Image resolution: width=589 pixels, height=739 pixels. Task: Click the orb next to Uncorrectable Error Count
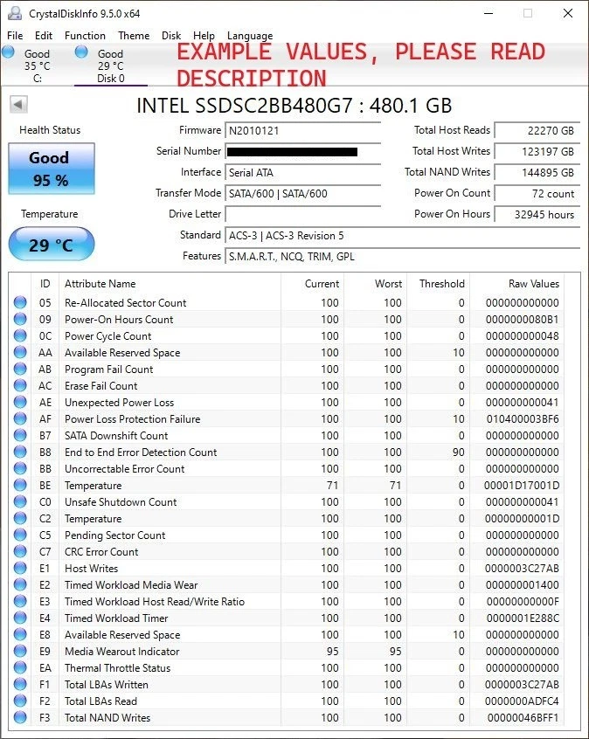(20, 469)
